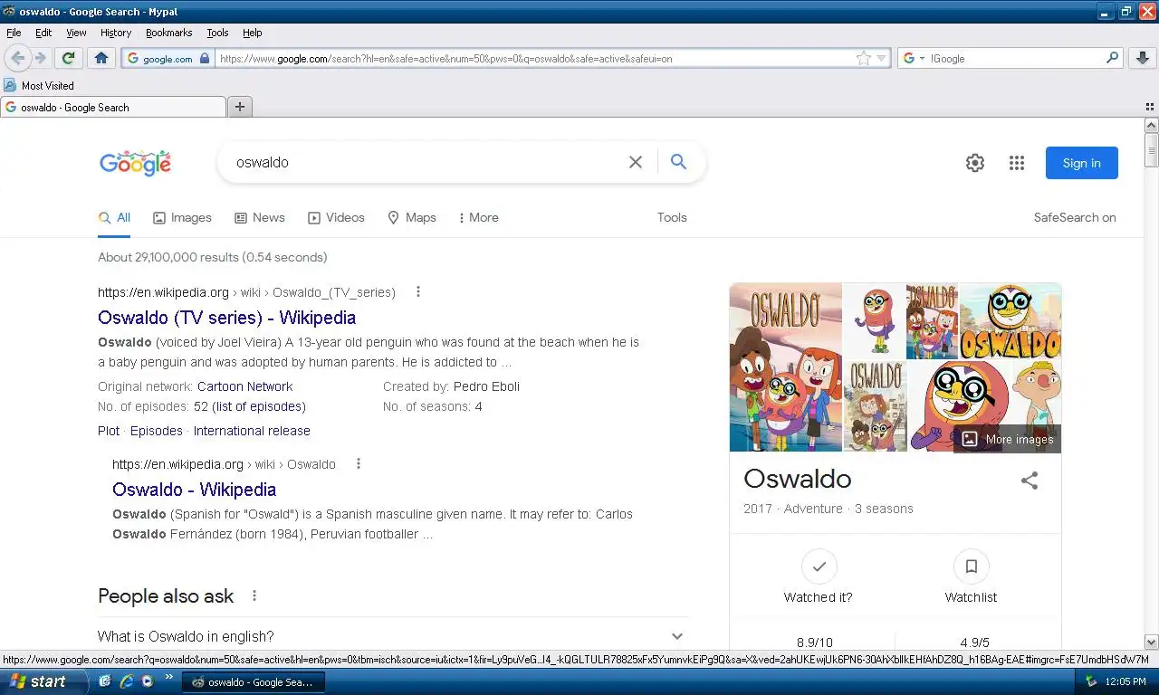Open the list all tabs icon
Image resolution: width=1159 pixels, height=695 pixels.
pos(1149,107)
